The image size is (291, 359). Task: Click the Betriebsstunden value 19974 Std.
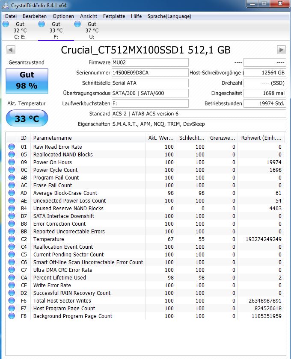click(265, 103)
